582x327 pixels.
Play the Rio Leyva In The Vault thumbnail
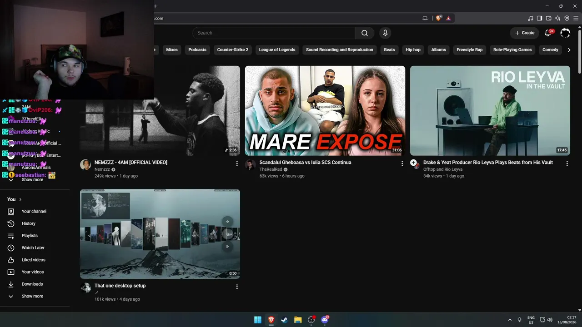click(x=490, y=111)
